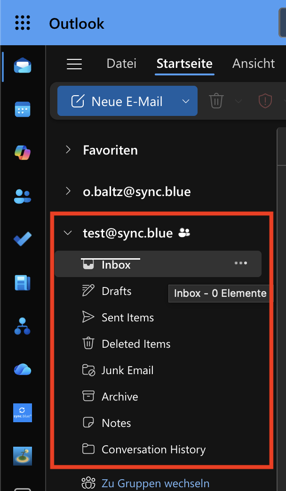286x491 pixels.
Task: Open the OneDrive cloud icon
Action: (x=23, y=369)
